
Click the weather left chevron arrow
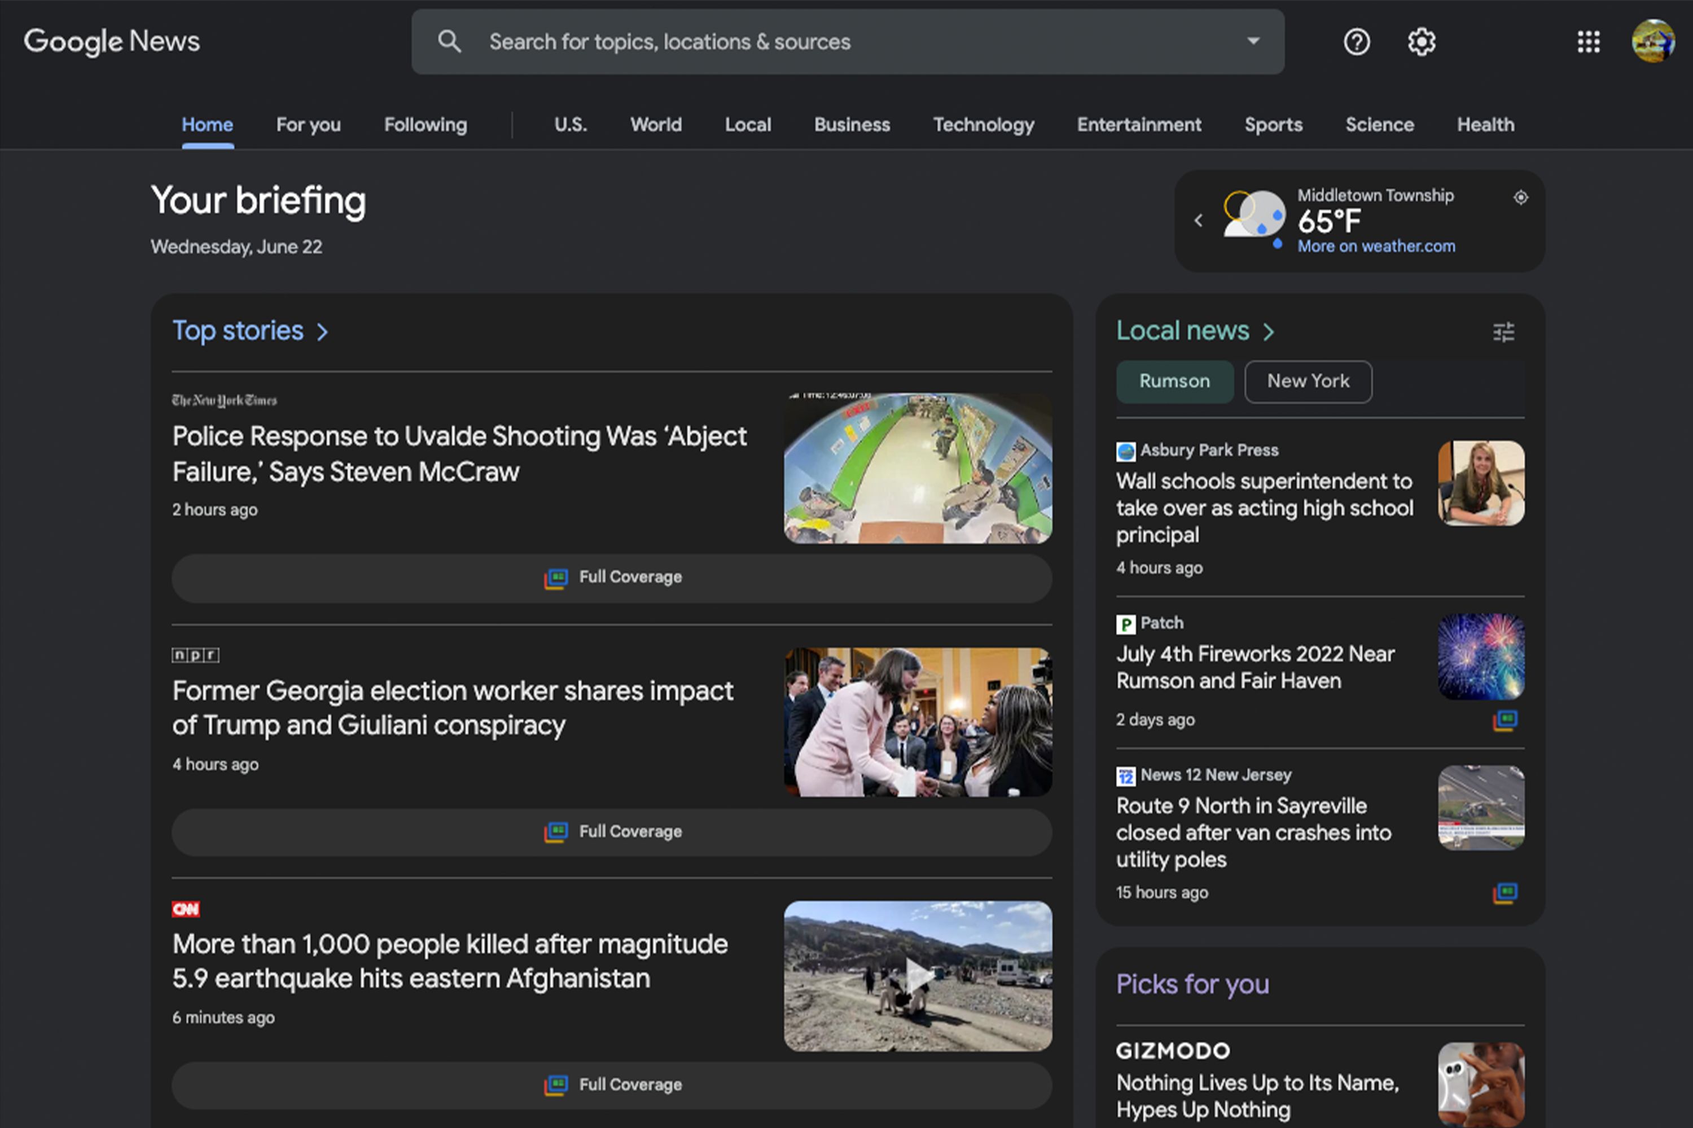tap(1197, 221)
